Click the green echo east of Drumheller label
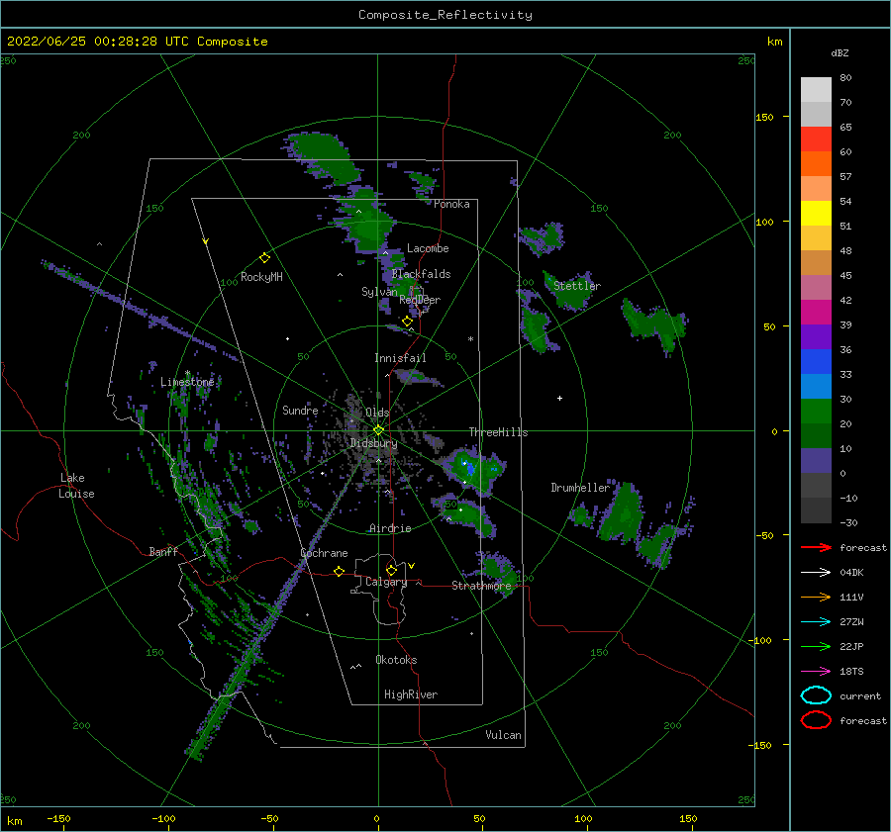This screenshot has height=832, width=891. pos(623,512)
